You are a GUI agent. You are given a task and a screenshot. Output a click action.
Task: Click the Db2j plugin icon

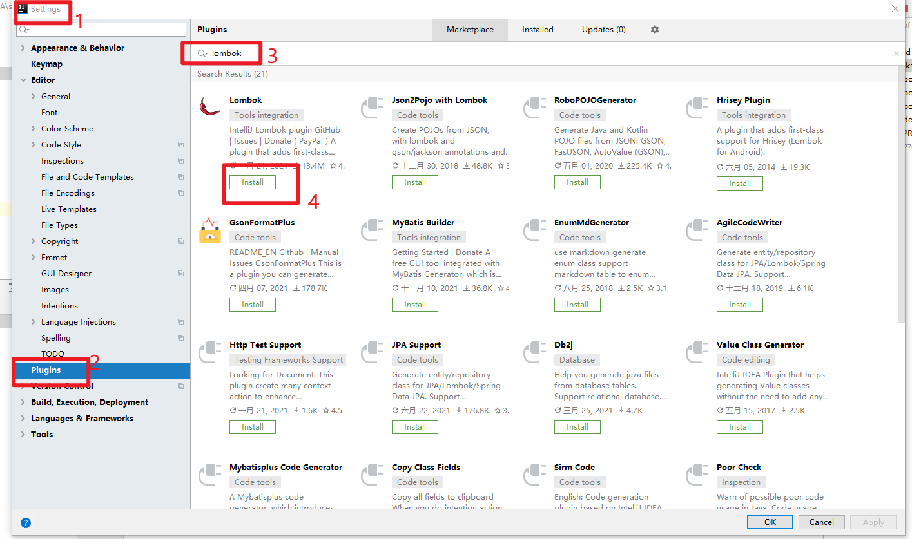535,352
